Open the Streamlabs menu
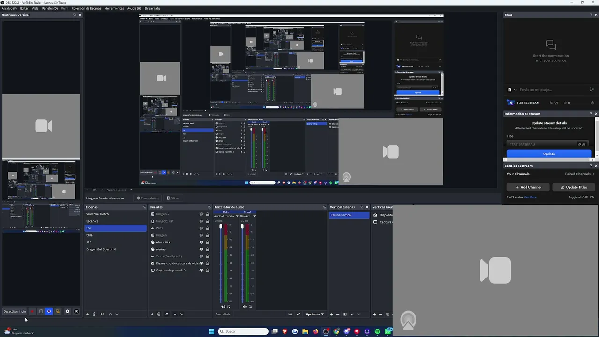Screen dimensions: 599x337 pyautogui.click(x=153, y=8)
